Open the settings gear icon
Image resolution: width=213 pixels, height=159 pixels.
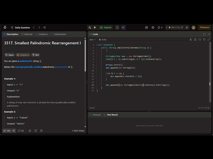pyautogui.click(x=153, y=27)
